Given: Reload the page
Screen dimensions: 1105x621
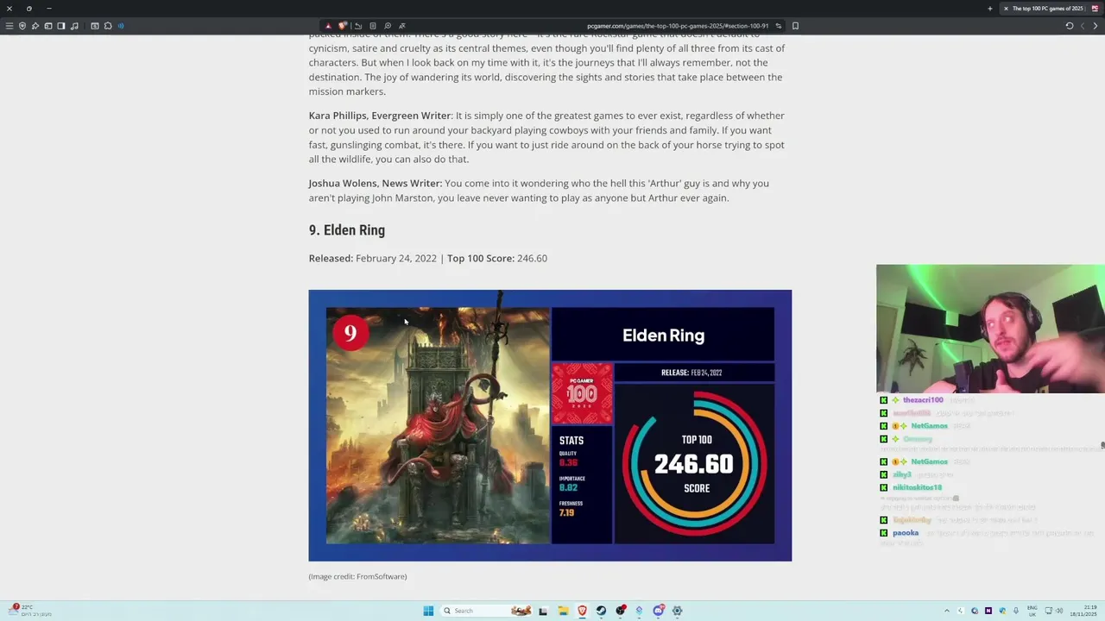Looking at the screenshot, I should [1070, 26].
